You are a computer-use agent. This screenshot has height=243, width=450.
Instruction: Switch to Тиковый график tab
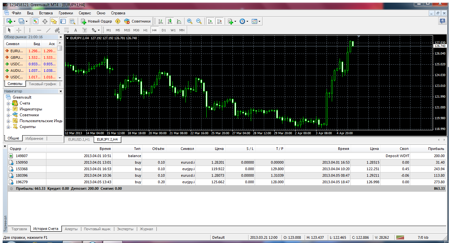pos(42,84)
